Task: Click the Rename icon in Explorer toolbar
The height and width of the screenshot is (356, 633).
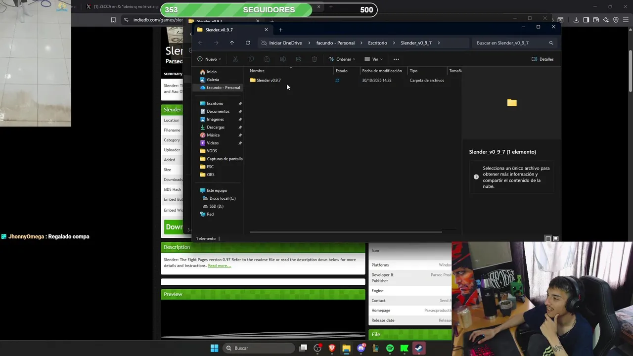Action: [x=283, y=59]
